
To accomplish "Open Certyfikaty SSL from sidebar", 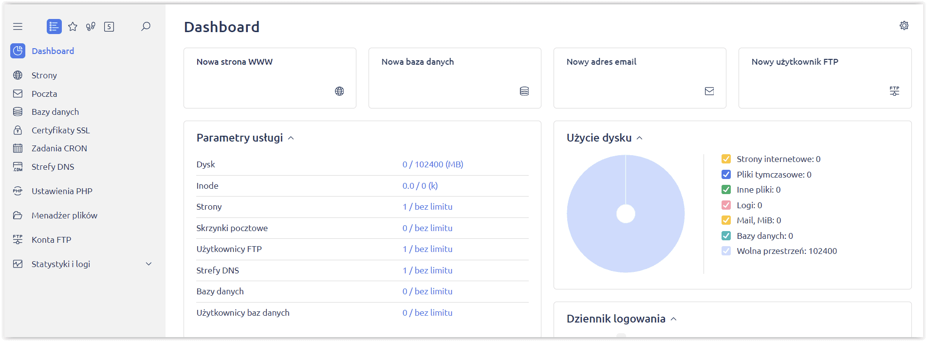I will (60, 130).
